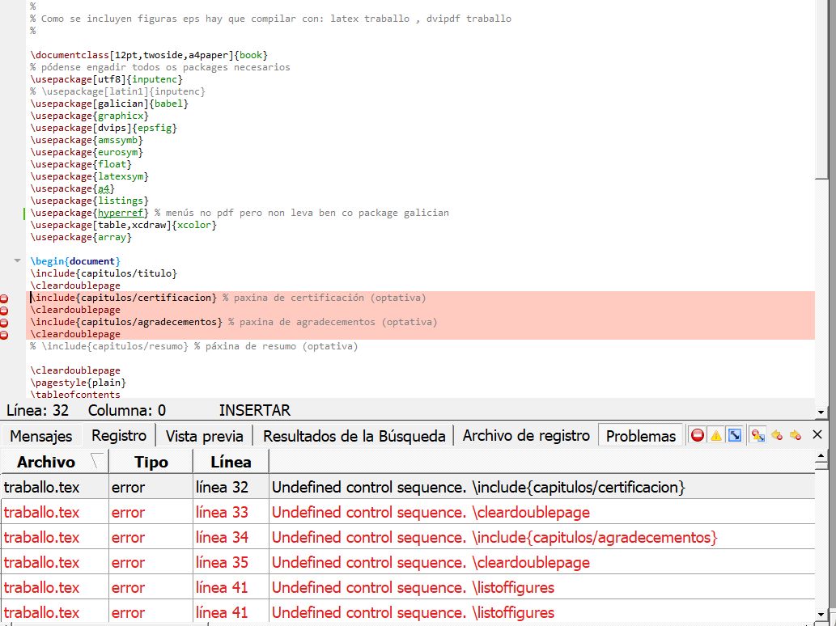Click problems table scrollbar up arrow

(821, 456)
